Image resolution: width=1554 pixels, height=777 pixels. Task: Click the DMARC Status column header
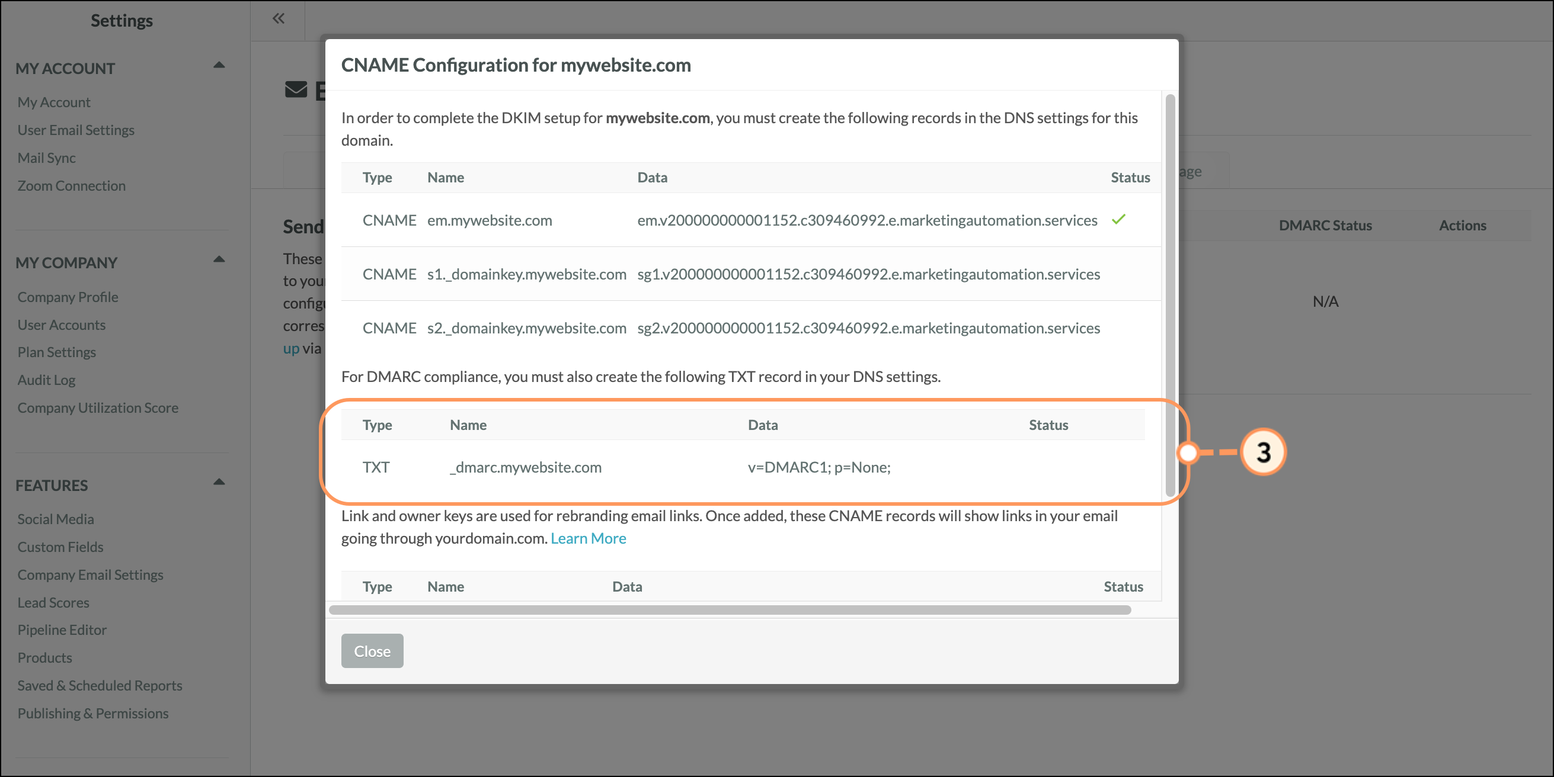(x=1325, y=226)
